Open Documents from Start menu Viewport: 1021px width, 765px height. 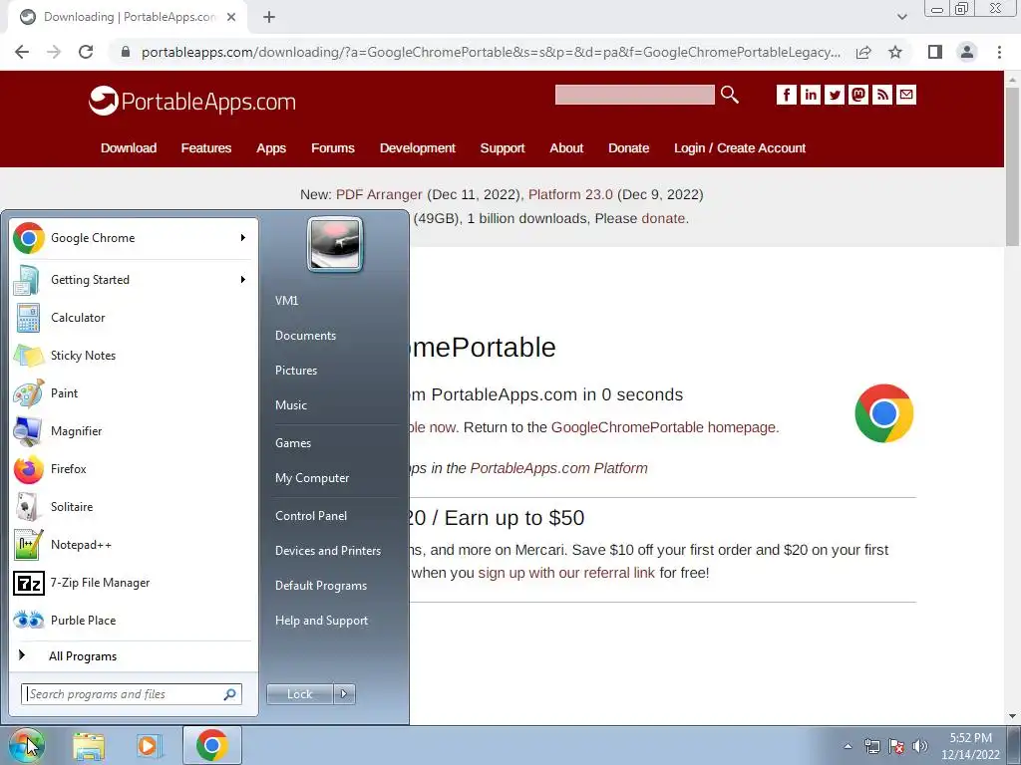point(305,335)
